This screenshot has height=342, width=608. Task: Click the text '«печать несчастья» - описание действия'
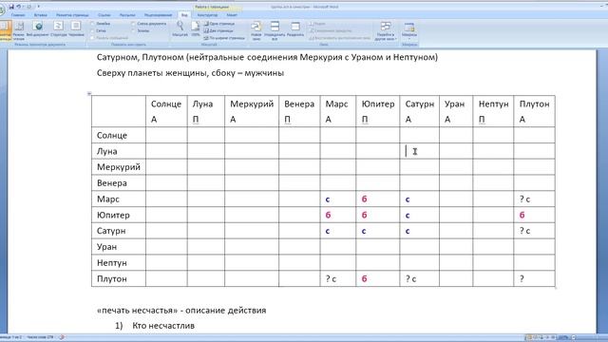click(181, 311)
